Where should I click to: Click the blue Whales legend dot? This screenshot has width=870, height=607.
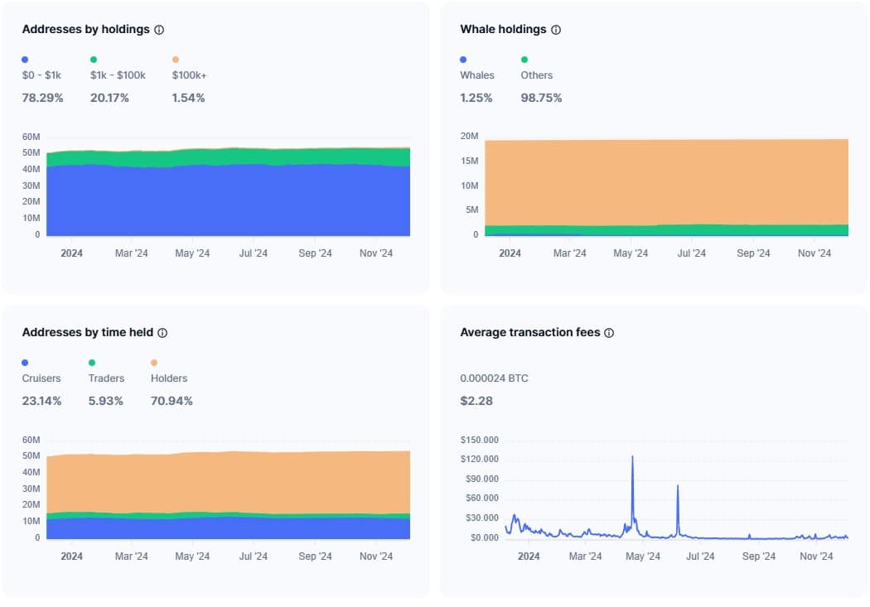pos(463,60)
